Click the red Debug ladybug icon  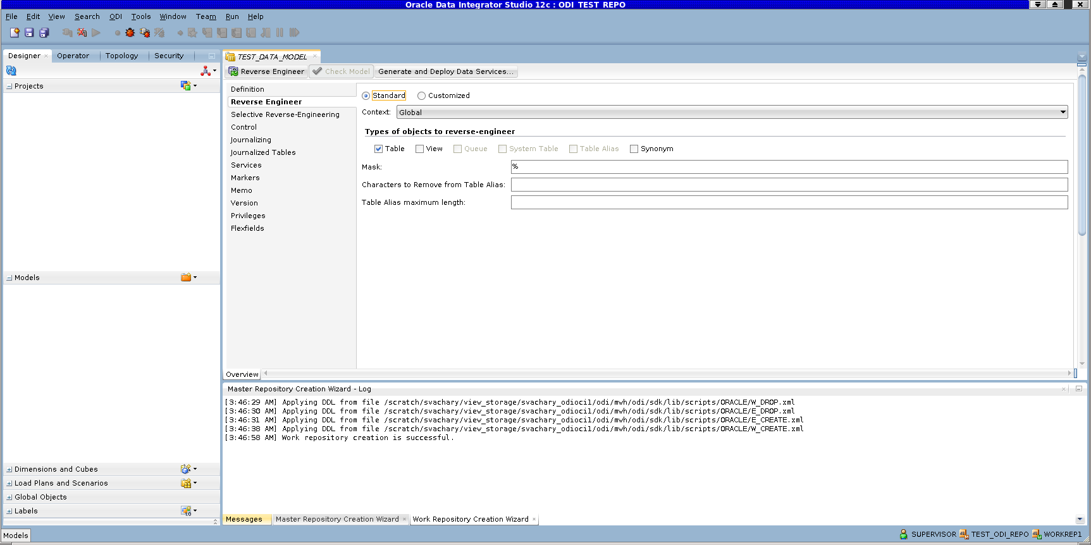point(130,32)
